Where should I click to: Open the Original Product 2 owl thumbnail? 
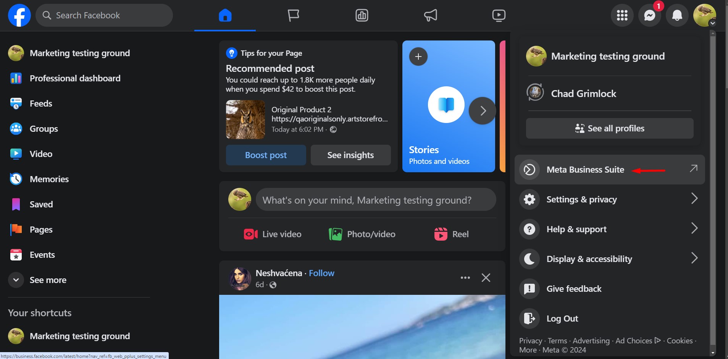[x=245, y=120]
